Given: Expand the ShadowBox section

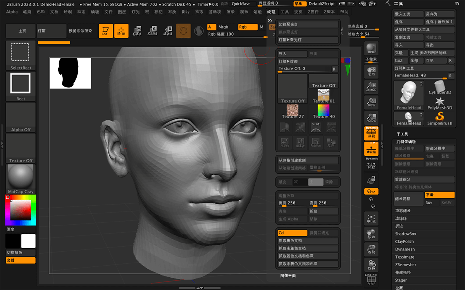Looking at the screenshot, I should tap(406, 234).
